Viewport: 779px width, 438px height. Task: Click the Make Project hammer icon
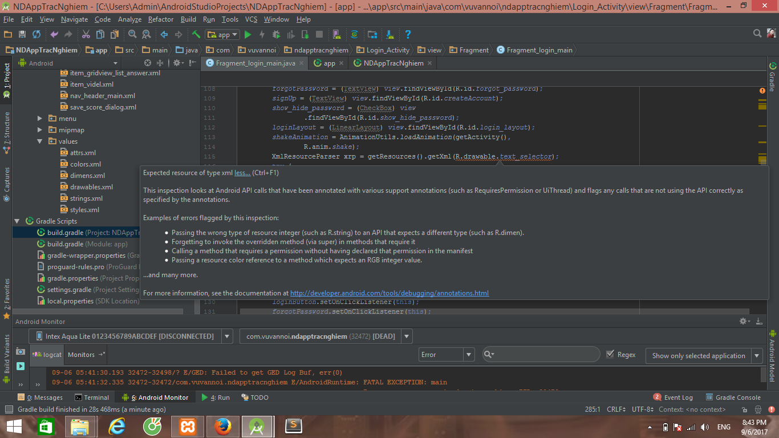tap(196, 35)
